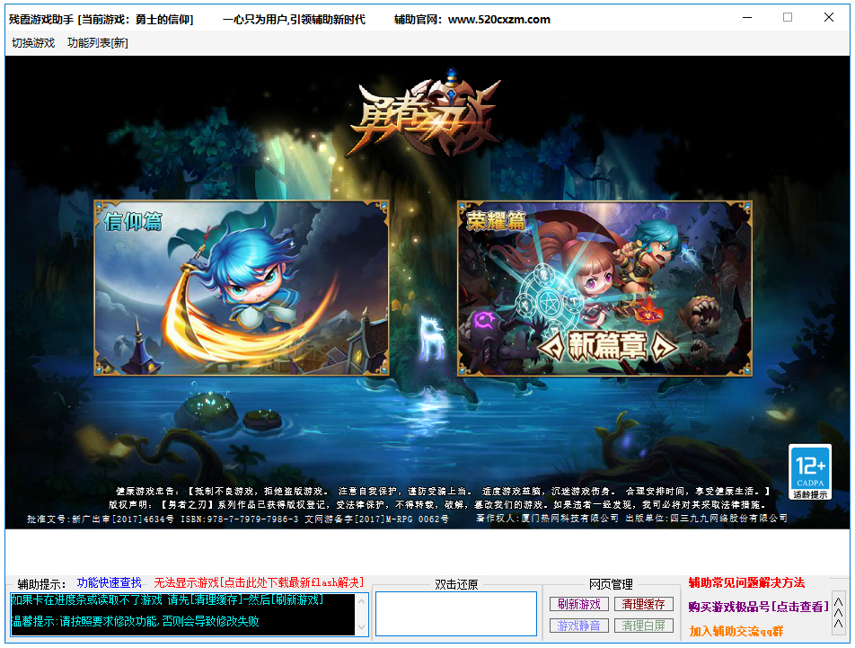Click the 12+ CADPA age rating icon

point(810,472)
